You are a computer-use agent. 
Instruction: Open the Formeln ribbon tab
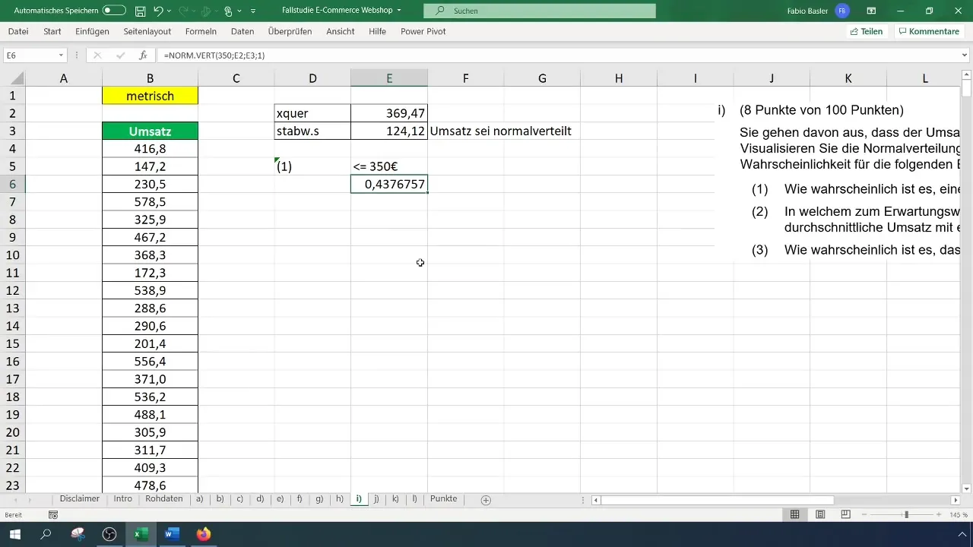coord(201,31)
